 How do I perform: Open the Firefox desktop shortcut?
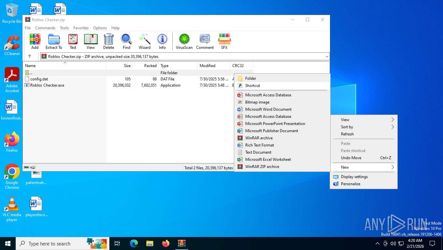[x=12, y=142]
